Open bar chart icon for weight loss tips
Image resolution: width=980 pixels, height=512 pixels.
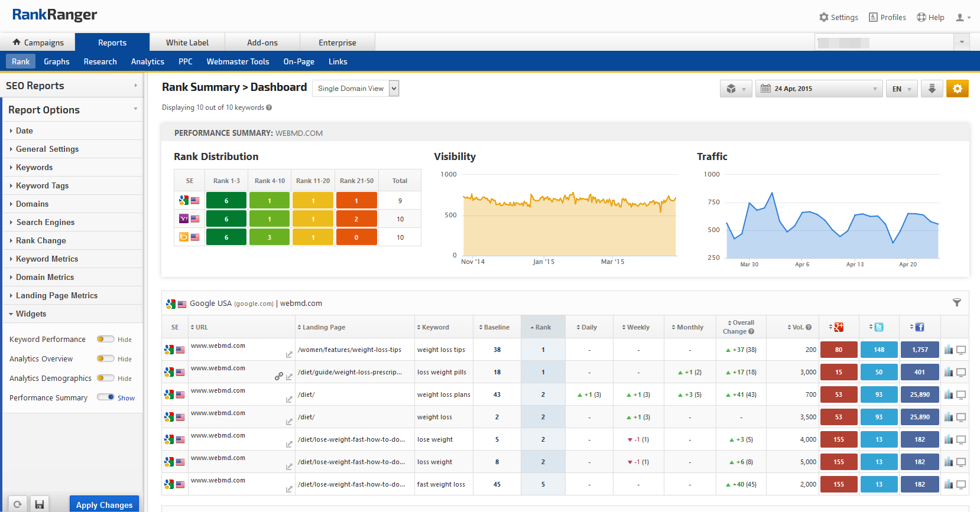(x=949, y=350)
